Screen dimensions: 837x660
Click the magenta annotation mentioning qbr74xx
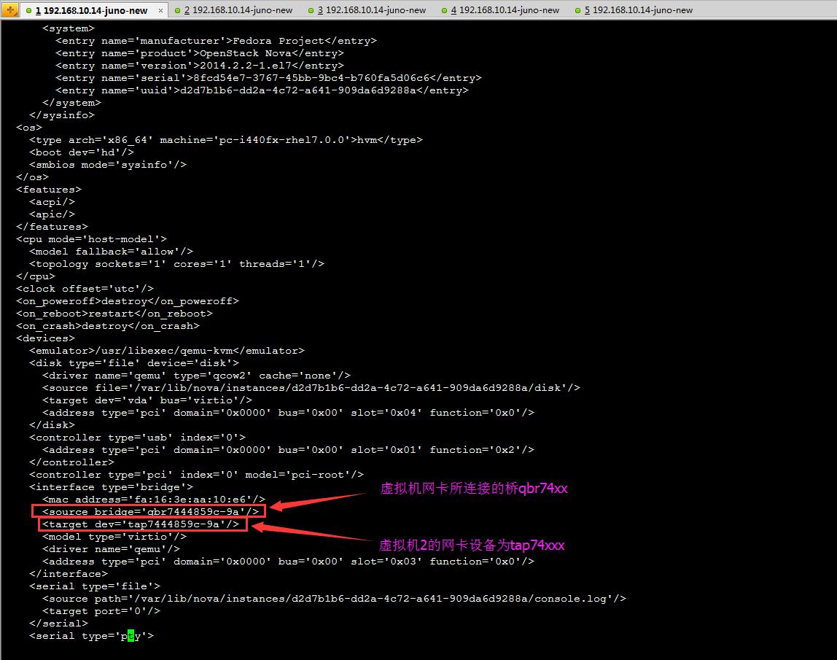coord(473,489)
